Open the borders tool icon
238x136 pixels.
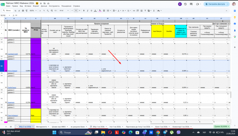coord(104,11)
